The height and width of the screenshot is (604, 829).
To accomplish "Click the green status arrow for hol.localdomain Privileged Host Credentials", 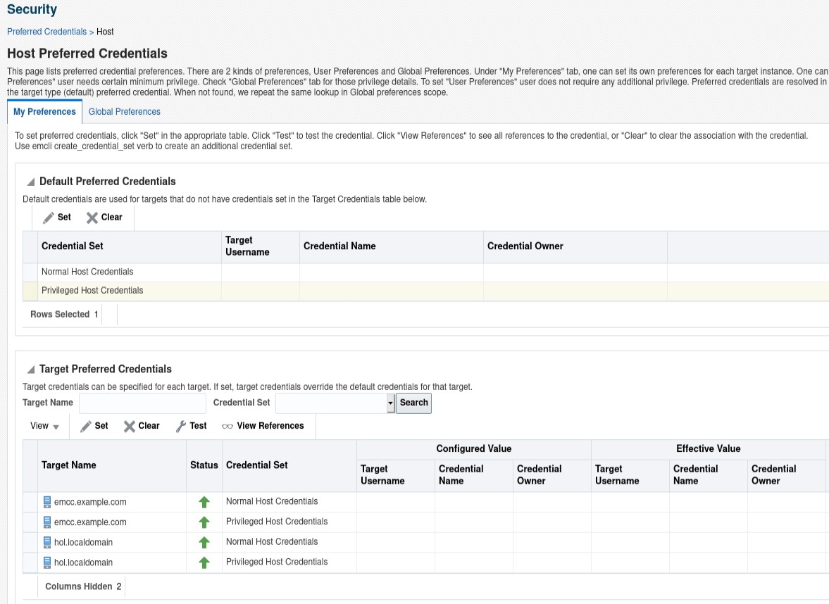I will [204, 562].
